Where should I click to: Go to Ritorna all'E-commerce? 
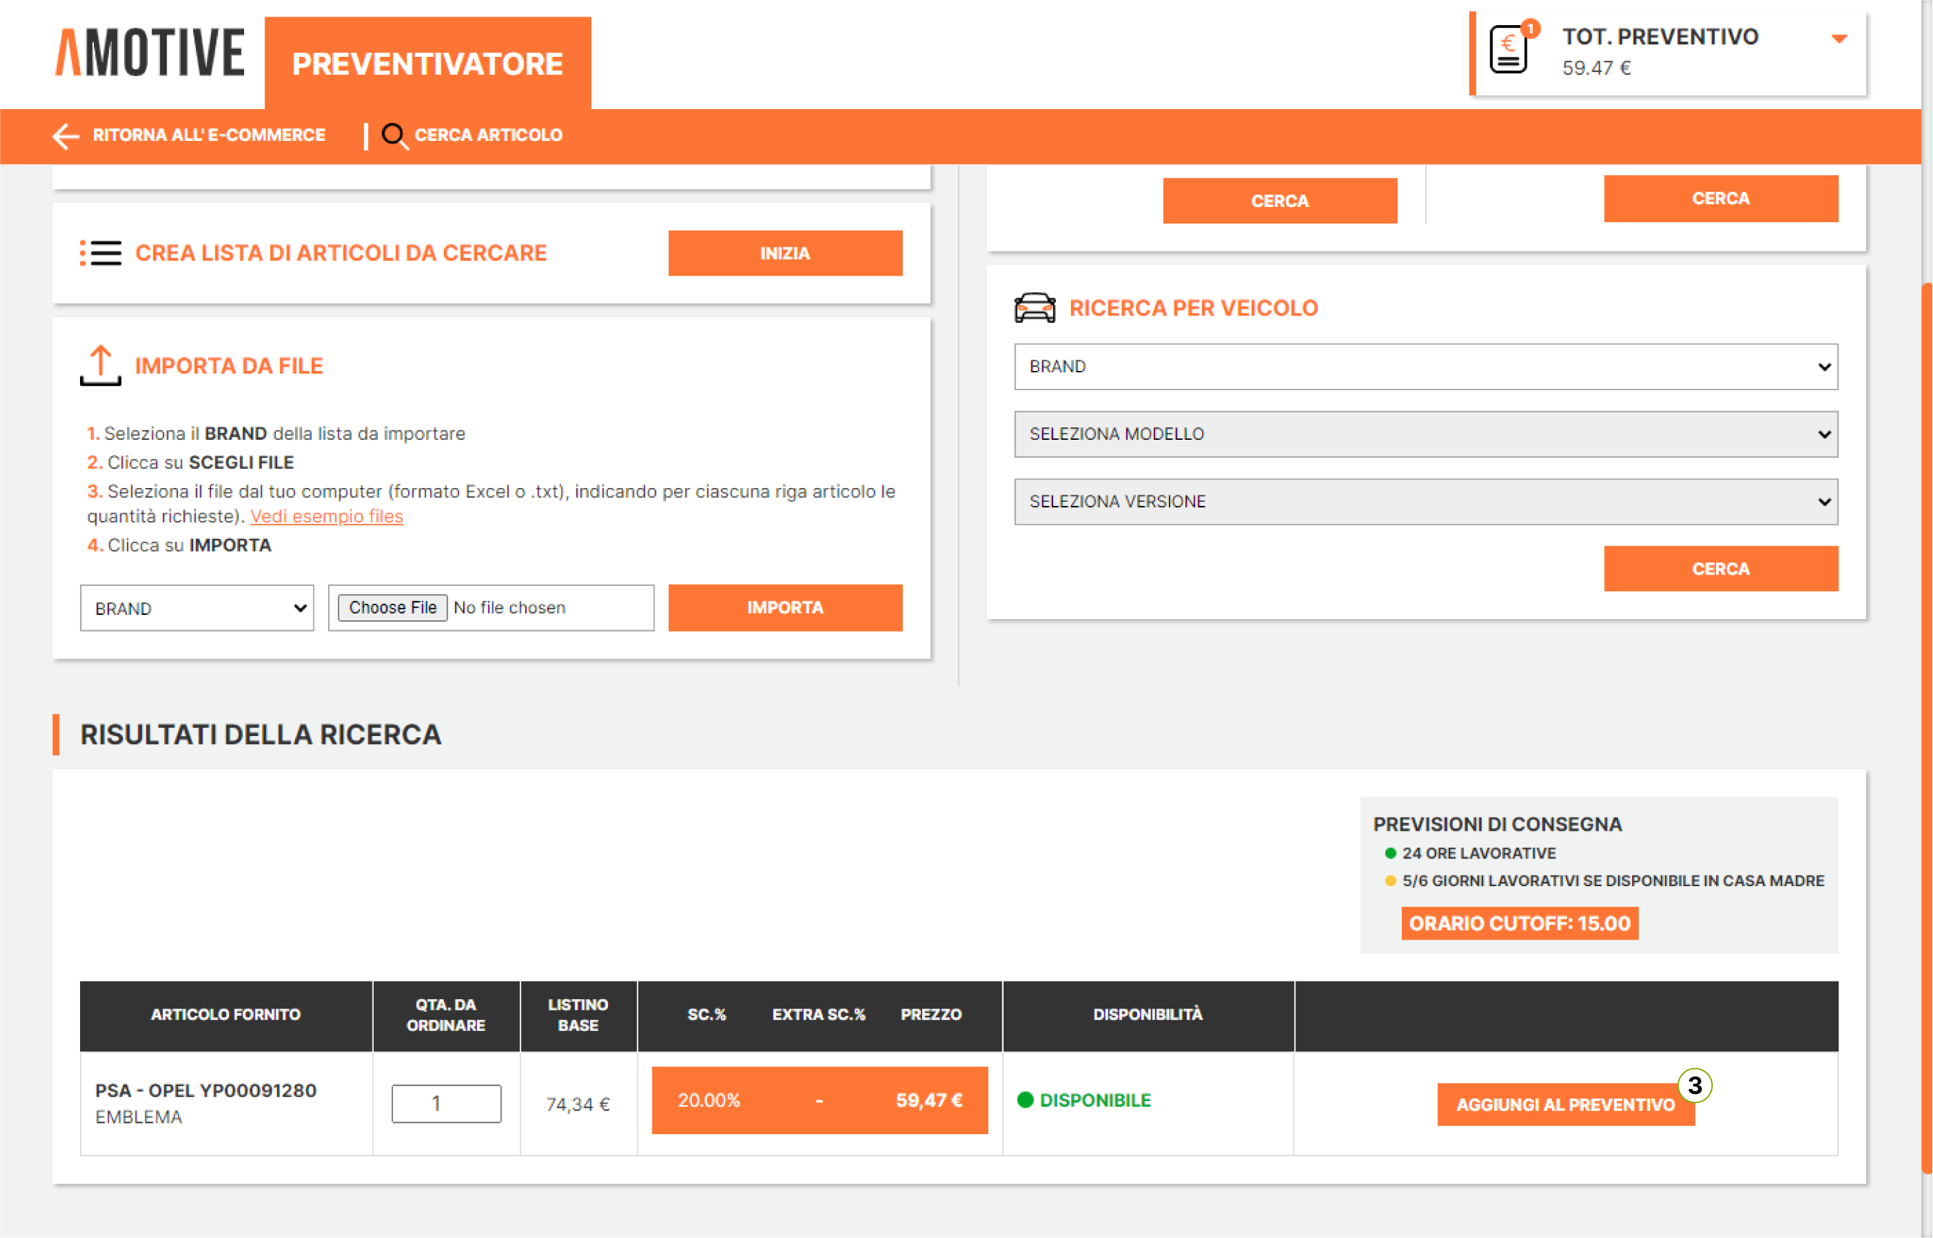(x=208, y=135)
